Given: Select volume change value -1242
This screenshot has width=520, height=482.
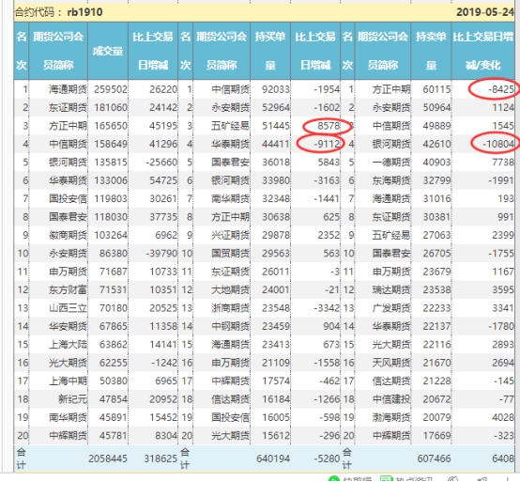Looking at the screenshot, I should point(164,363).
